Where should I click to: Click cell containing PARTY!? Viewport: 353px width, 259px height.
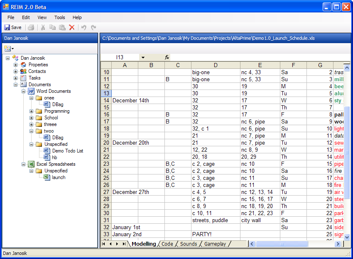pos(216,234)
